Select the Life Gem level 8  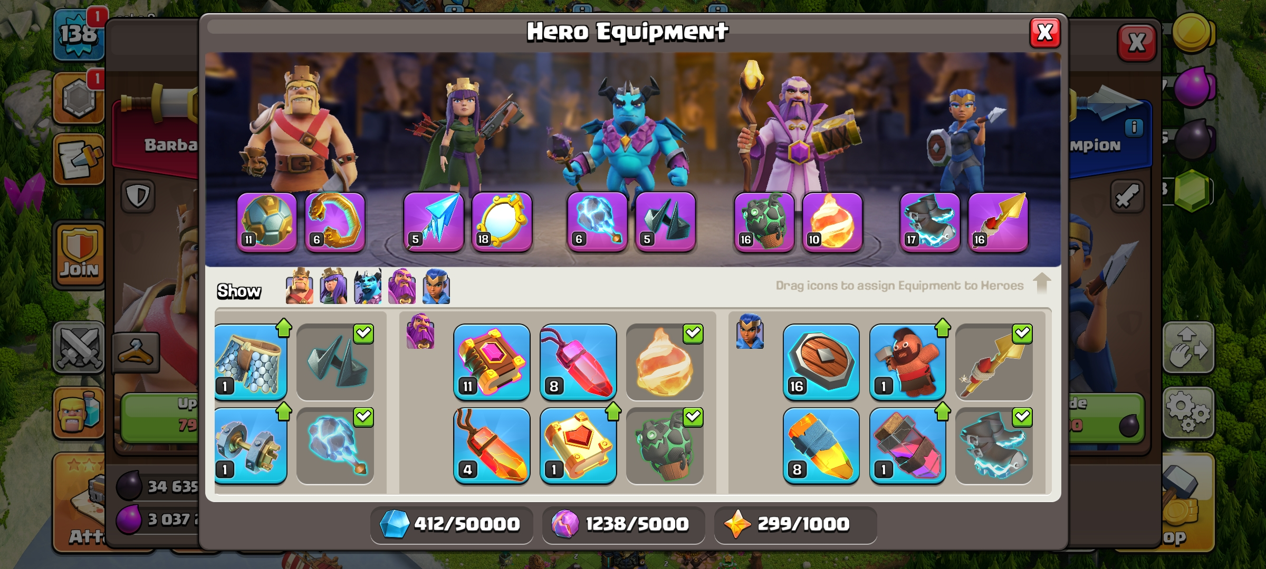pyautogui.click(x=578, y=362)
